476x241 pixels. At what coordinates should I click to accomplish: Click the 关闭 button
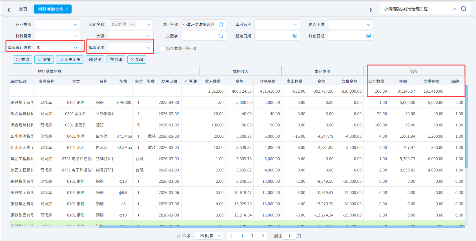coord(137,59)
